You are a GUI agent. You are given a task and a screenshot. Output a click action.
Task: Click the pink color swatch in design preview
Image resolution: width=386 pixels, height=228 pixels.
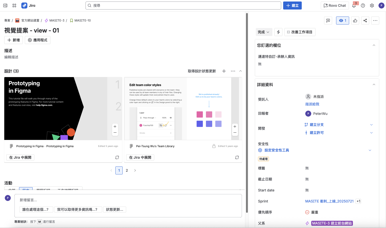point(200,115)
